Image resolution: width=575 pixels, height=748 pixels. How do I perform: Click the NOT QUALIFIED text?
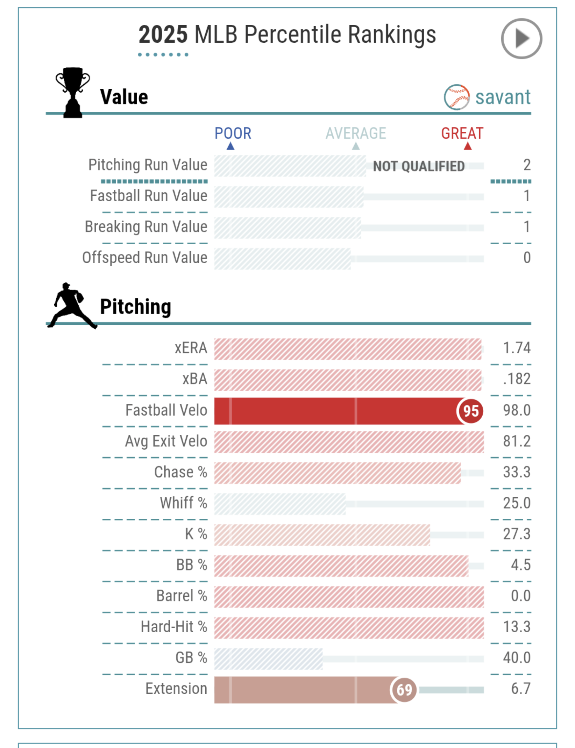pos(419,166)
